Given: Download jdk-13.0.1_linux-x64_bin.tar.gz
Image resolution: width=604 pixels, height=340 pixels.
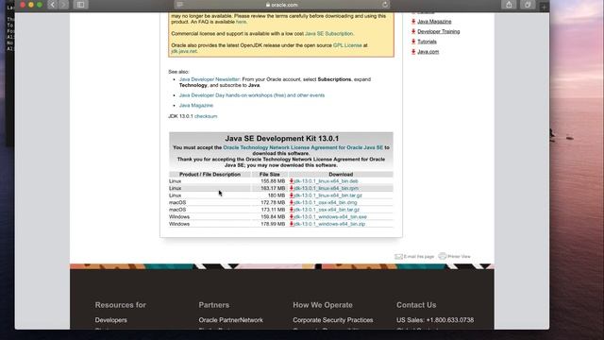Looking at the screenshot, I should [x=327, y=195].
